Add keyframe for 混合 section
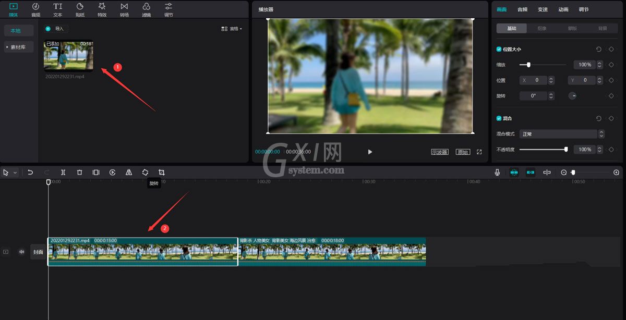The width and height of the screenshot is (626, 320). (611, 118)
